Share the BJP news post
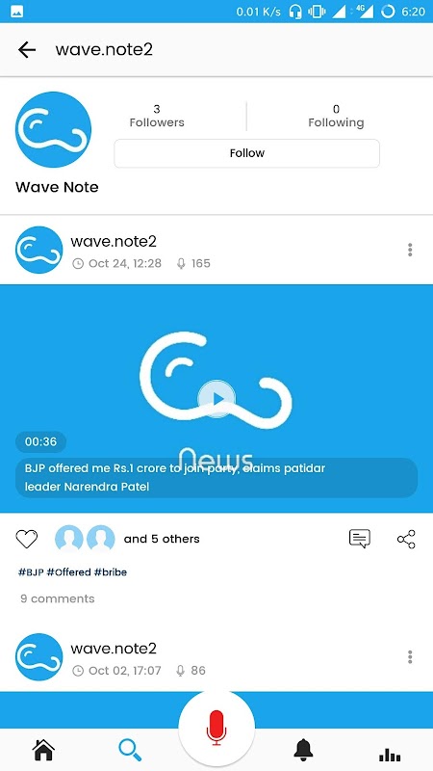The width and height of the screenshot is (433, 771). coord(406,539)
